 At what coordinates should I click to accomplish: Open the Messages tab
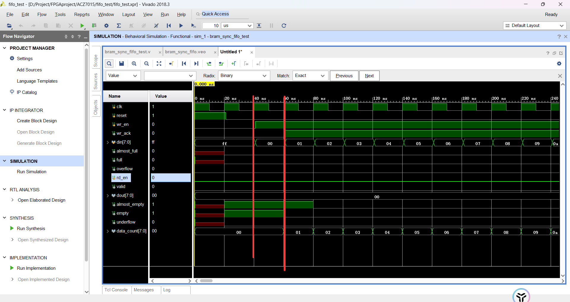click(x=144, y=290)
